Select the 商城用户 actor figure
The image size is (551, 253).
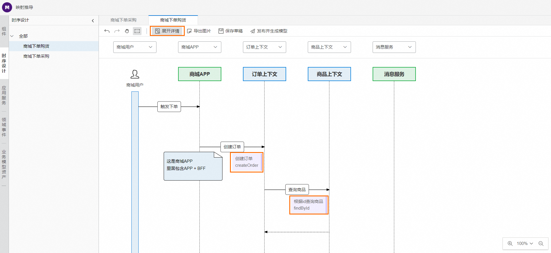pyautogui.click(x=135, y=78)
